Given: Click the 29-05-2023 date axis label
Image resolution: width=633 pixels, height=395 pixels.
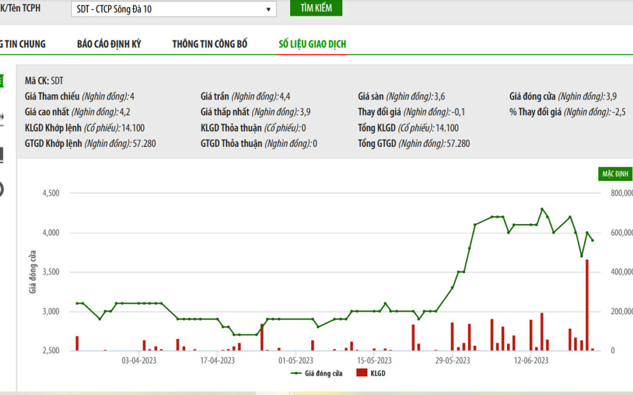Looking at the screenshot, I should point(453,360).
